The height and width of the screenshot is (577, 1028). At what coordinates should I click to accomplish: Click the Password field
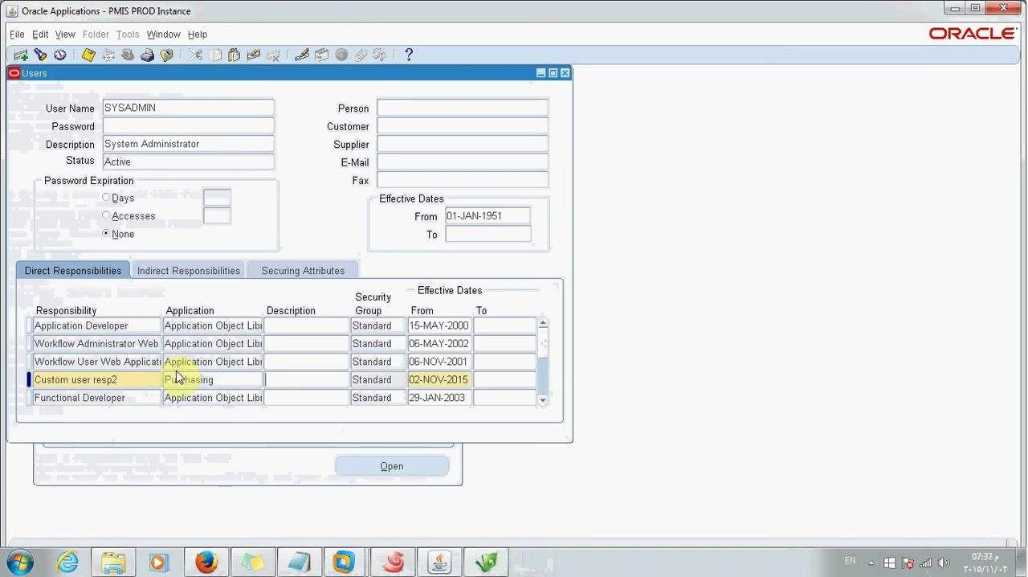coord(188,126)
